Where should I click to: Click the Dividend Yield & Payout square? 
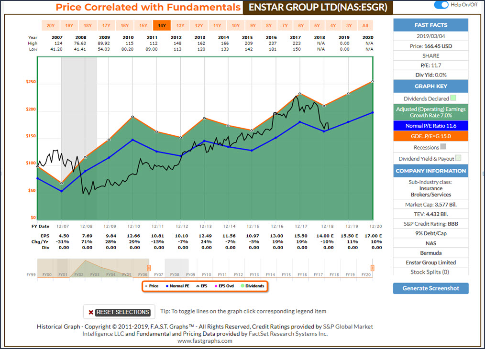pos(459,159)
